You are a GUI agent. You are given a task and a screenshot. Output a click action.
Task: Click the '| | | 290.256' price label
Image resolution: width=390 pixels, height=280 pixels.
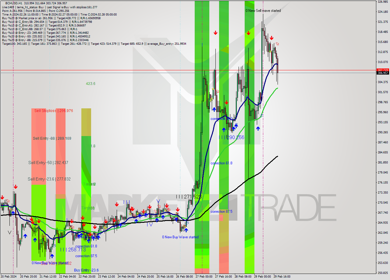(232, 138)
